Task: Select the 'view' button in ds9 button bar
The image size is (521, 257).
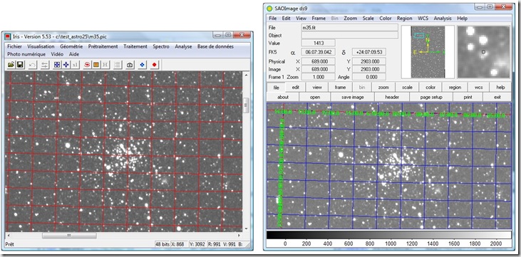Action: (x=317, y=88)
